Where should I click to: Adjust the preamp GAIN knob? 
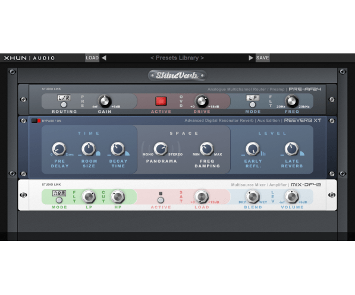click(x=105, y=101)
